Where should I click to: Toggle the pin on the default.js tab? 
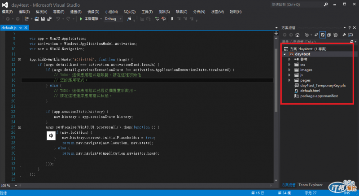pyautogui.click(x=20, y=28)
